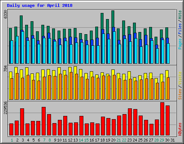Click day label 17 on the x-axis
This screenshot has width=184, height=144.
click(97, 140)
